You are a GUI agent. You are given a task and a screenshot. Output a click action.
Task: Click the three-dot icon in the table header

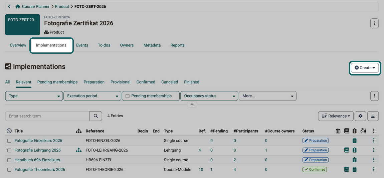374,131
